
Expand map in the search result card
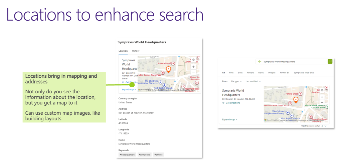coord(229,119)
